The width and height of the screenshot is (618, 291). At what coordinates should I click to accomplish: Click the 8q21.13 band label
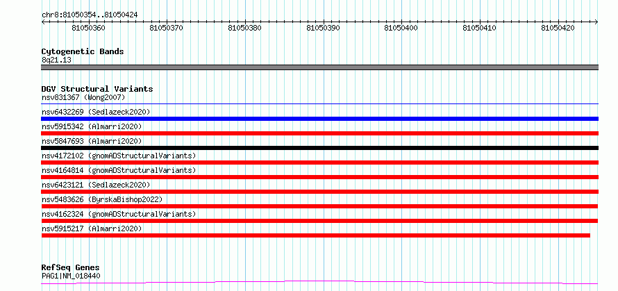(x=56, y=60)
